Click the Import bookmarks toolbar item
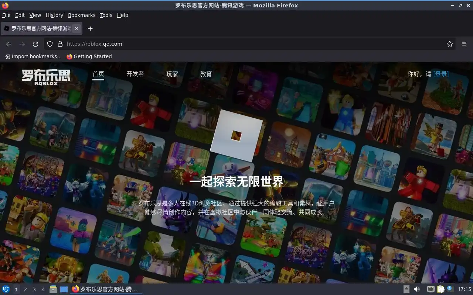The width and height of the screenshot is (473, 295). pos(33,56)
